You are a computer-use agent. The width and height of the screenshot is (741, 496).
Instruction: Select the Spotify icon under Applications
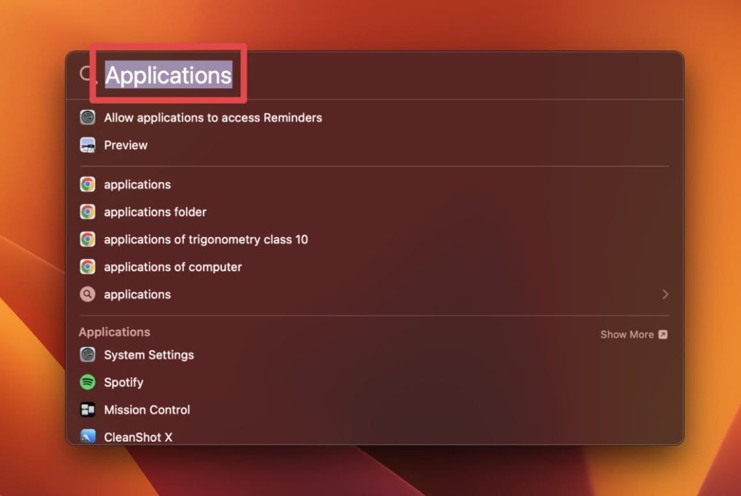(x=88, y=382)
